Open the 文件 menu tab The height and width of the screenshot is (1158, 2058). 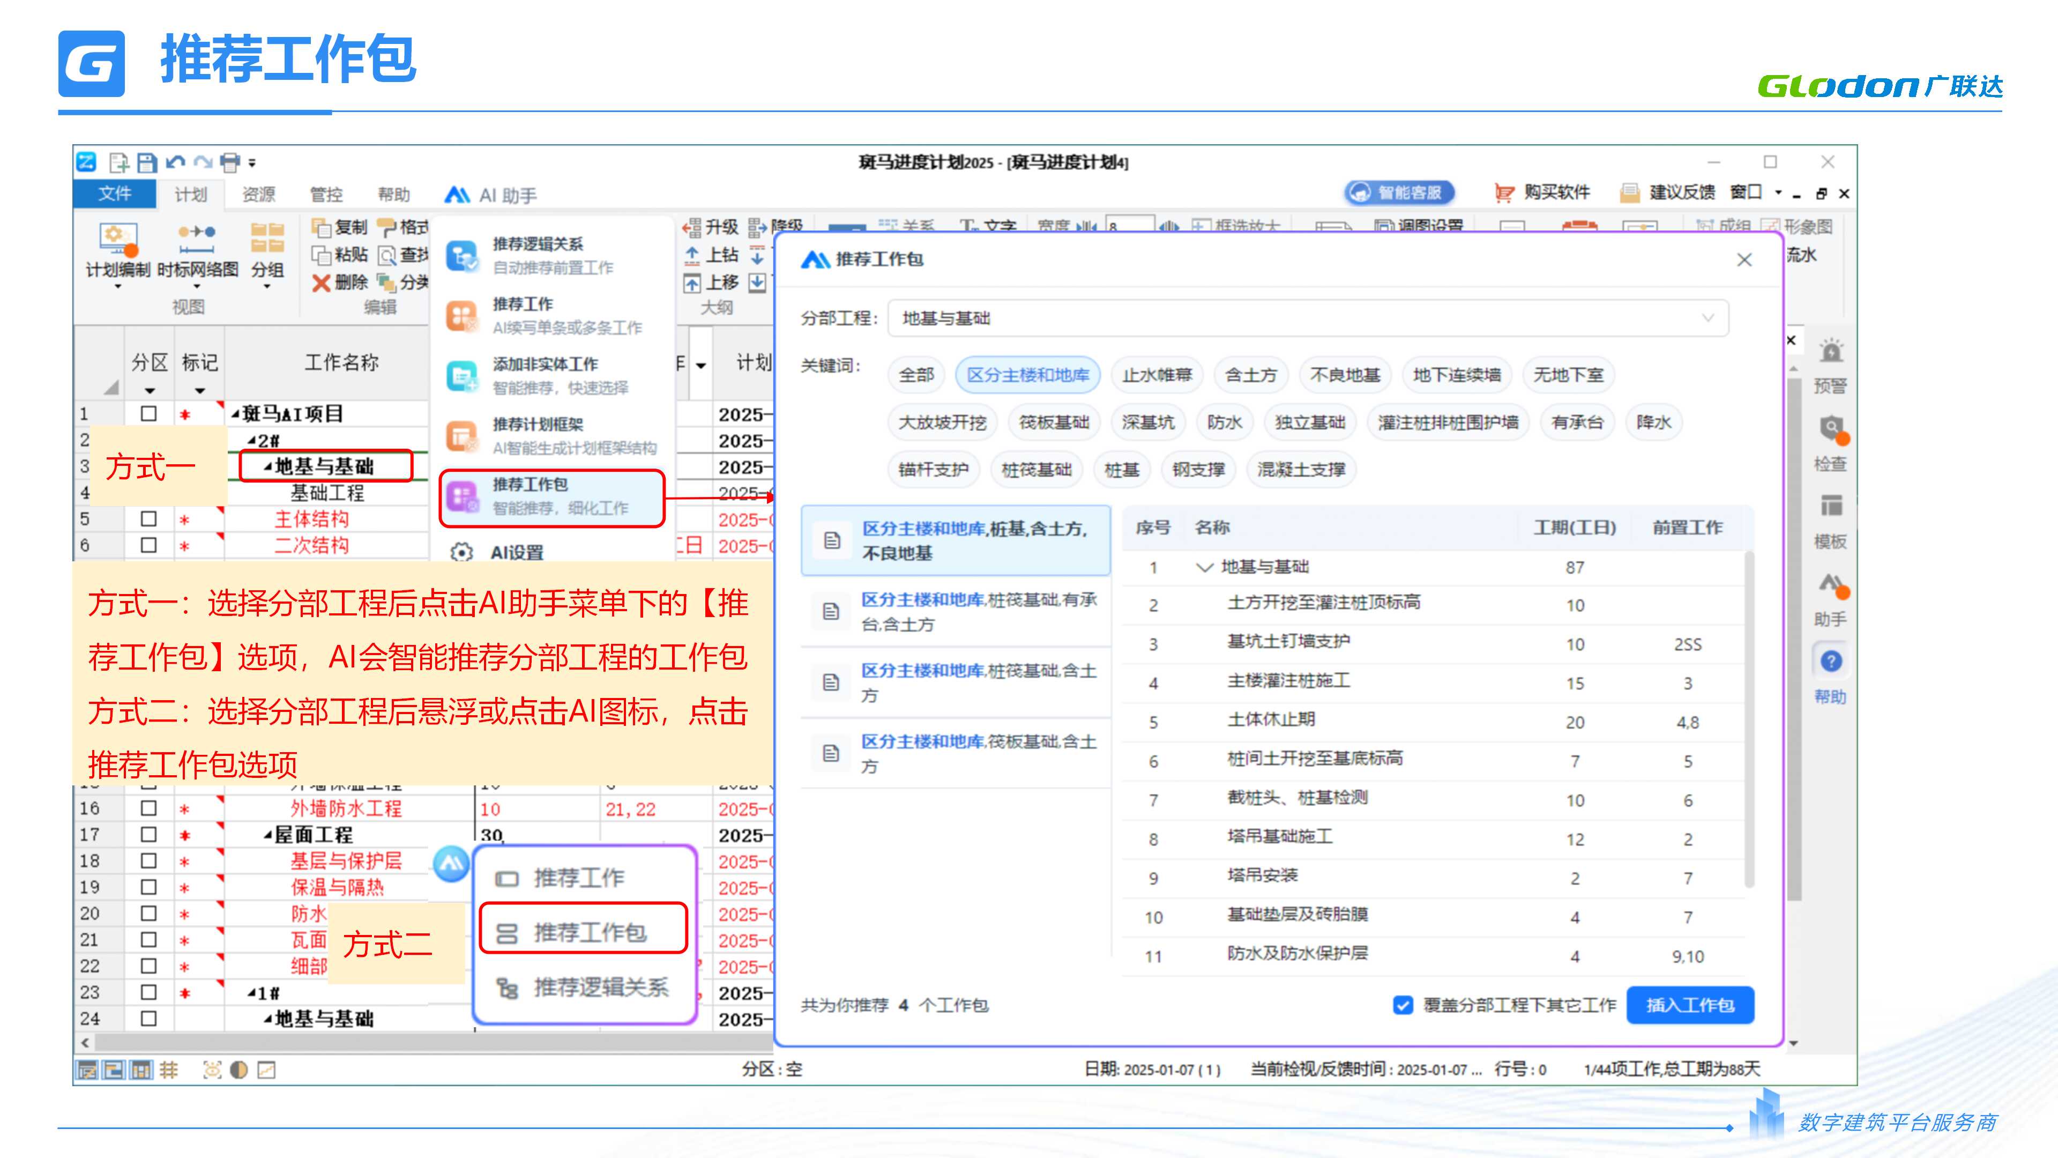[x=114, y=194]
